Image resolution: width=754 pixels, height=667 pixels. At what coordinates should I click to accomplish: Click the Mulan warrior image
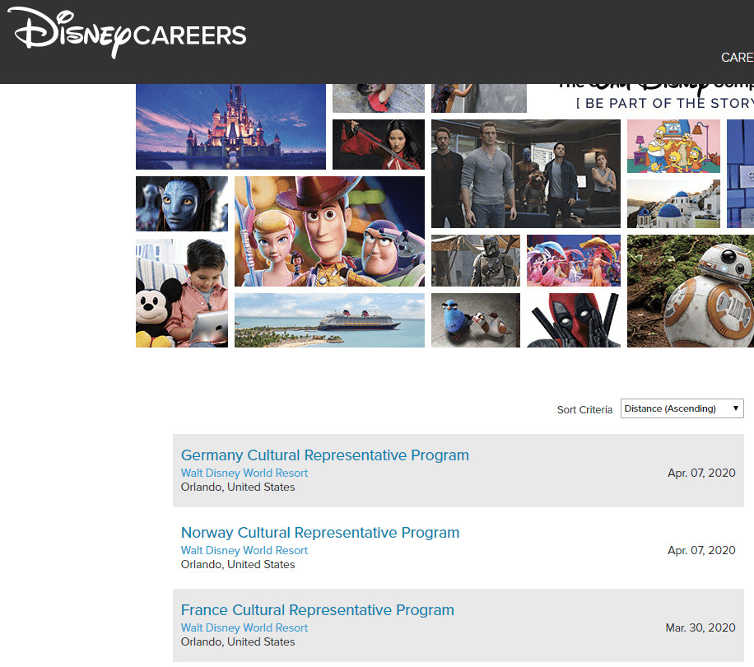coord(379,144)
